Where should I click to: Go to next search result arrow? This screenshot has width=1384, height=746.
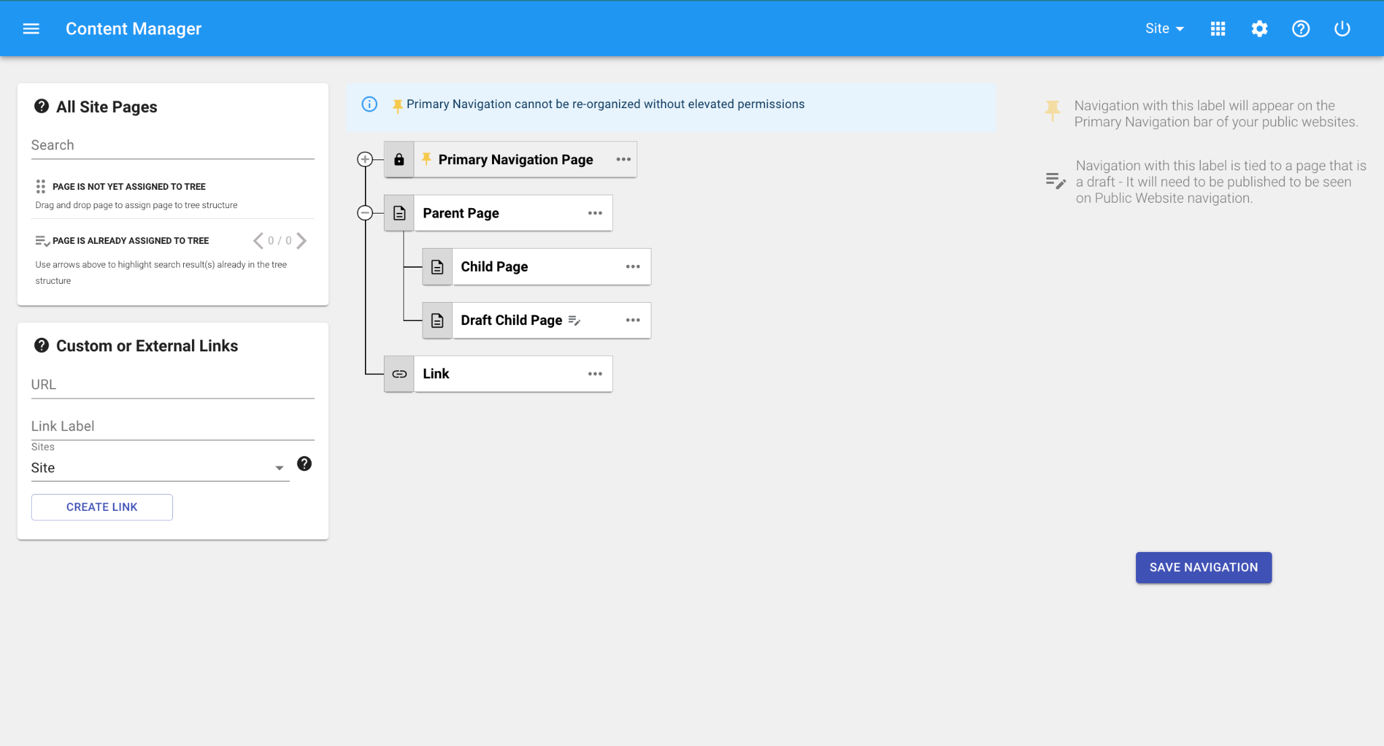coord(302,241)
